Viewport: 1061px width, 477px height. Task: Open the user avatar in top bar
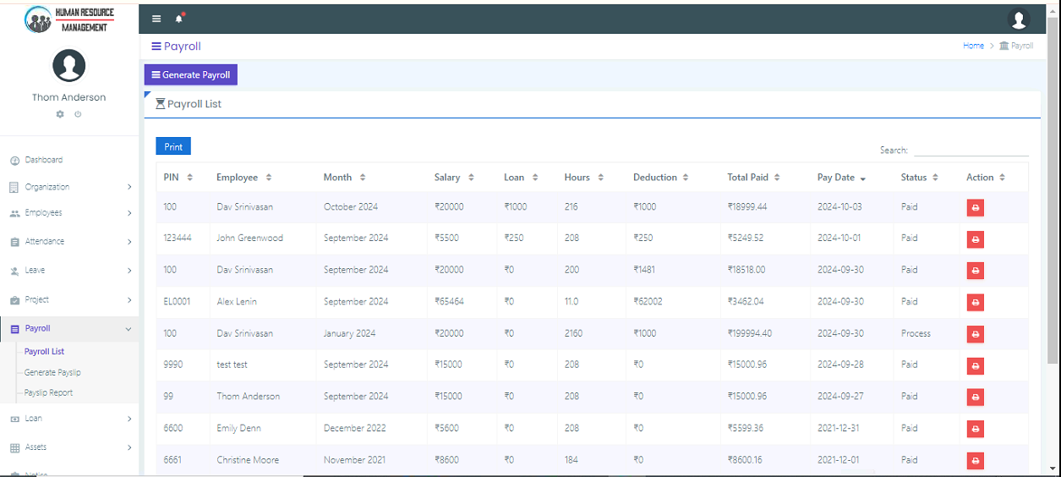(x=1019, y=19)
